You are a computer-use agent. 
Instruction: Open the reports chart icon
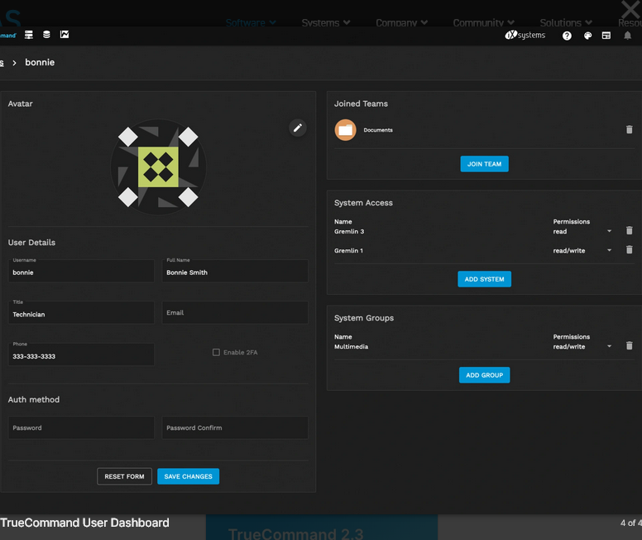point(65,35)
